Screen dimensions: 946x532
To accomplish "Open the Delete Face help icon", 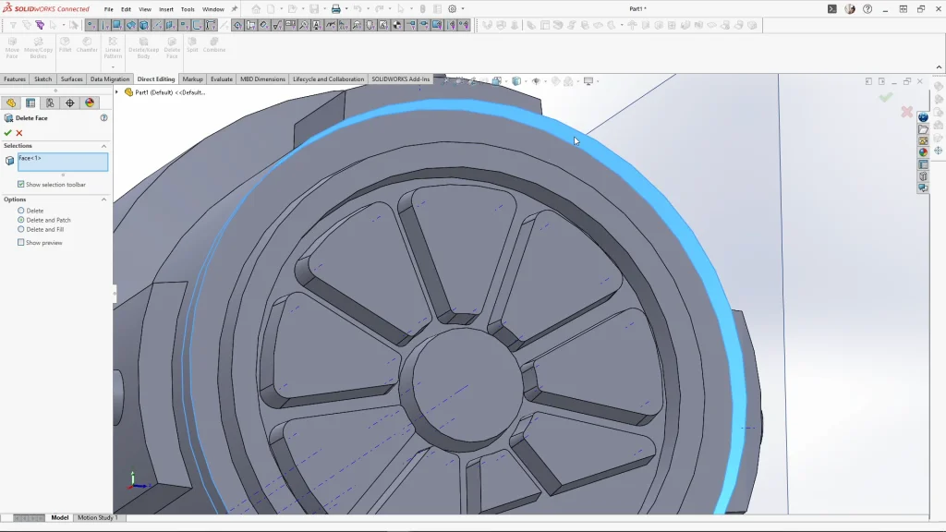I will (103, 118).
